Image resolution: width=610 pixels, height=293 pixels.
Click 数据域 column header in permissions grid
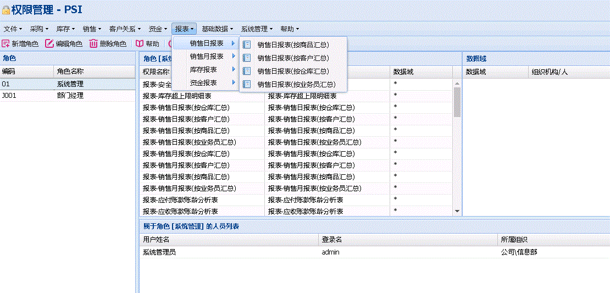click(x=421, y=72)
